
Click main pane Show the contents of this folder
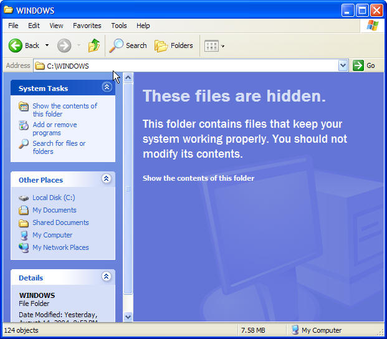[x=198, y=178]
